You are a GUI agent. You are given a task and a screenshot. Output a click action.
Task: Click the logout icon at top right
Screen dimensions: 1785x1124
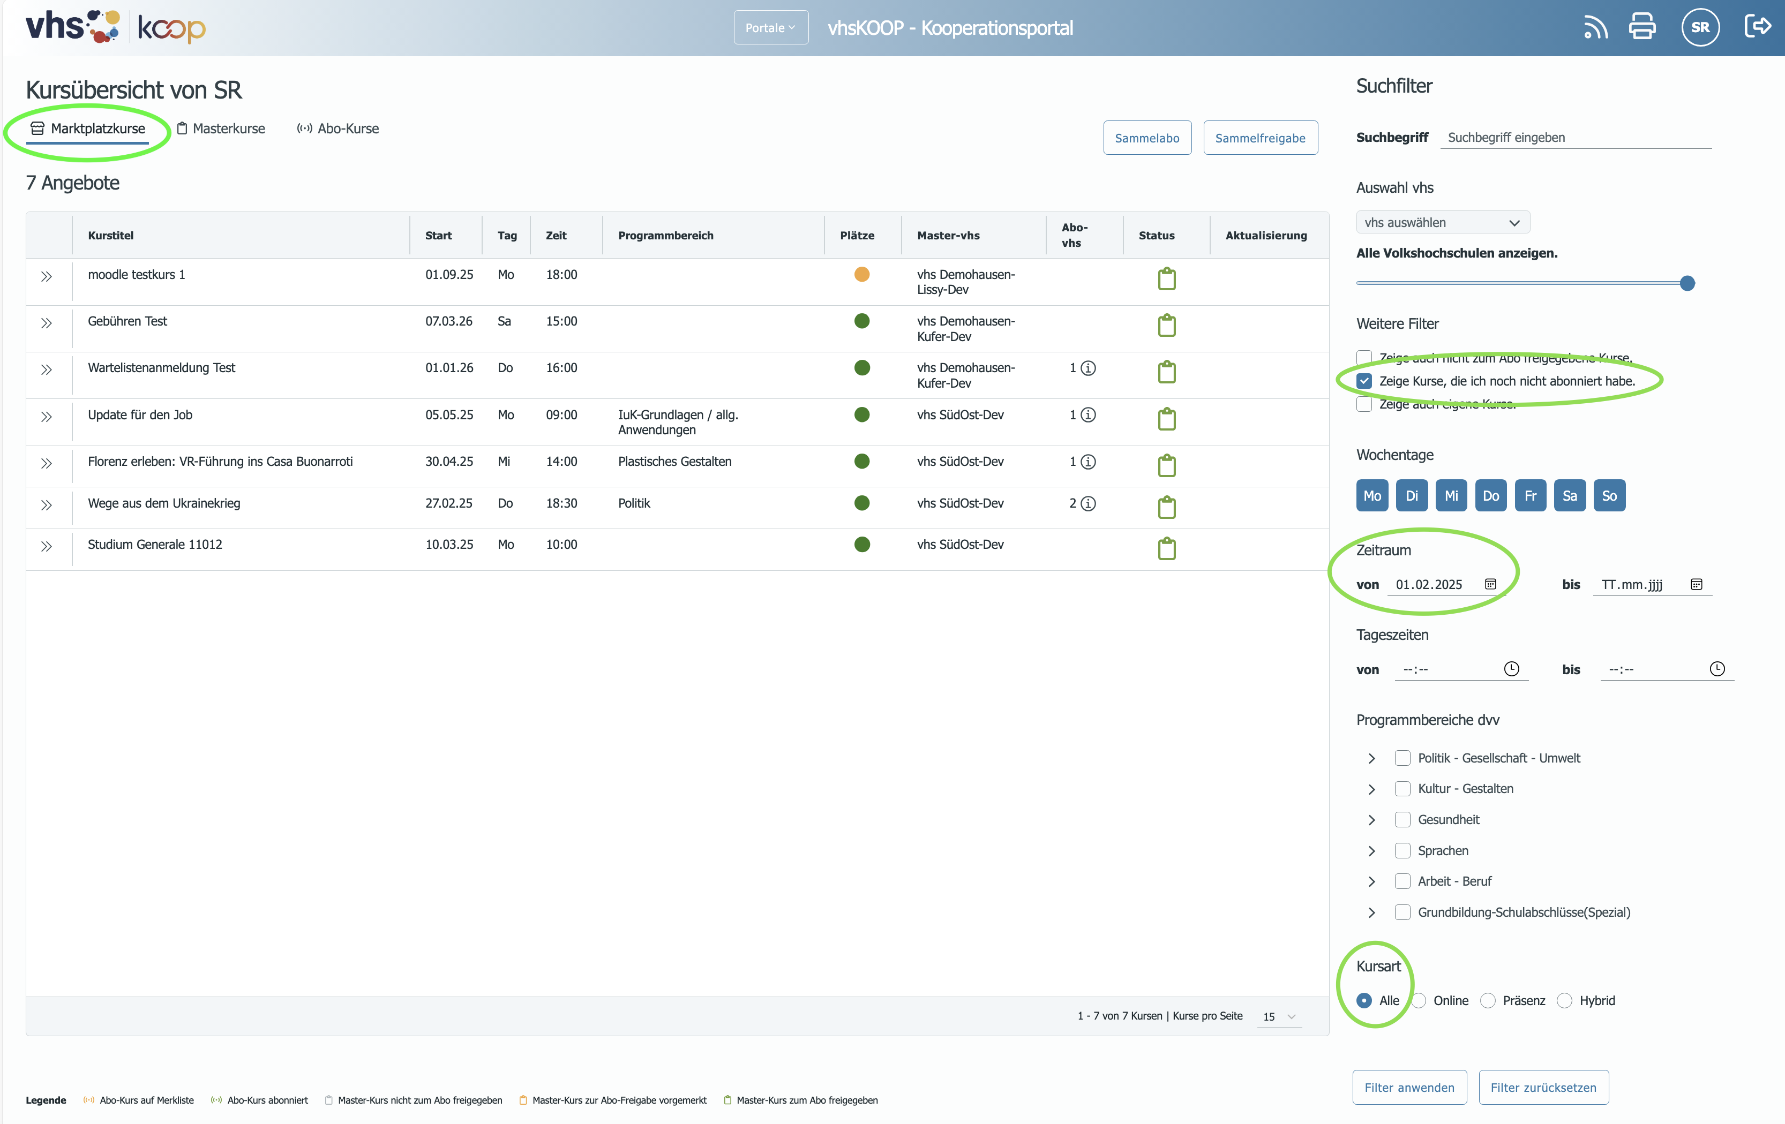1758,27
